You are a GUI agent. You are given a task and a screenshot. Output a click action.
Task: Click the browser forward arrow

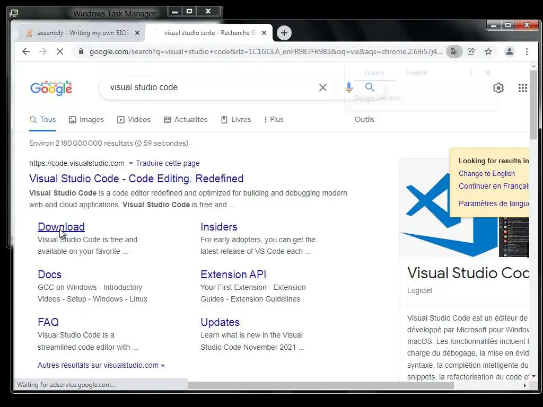(x=43, y=51)
